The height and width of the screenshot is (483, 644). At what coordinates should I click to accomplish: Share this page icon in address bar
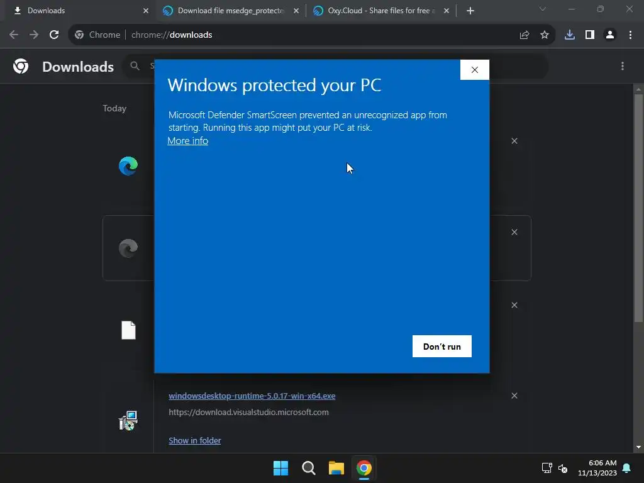click(524, 35)
